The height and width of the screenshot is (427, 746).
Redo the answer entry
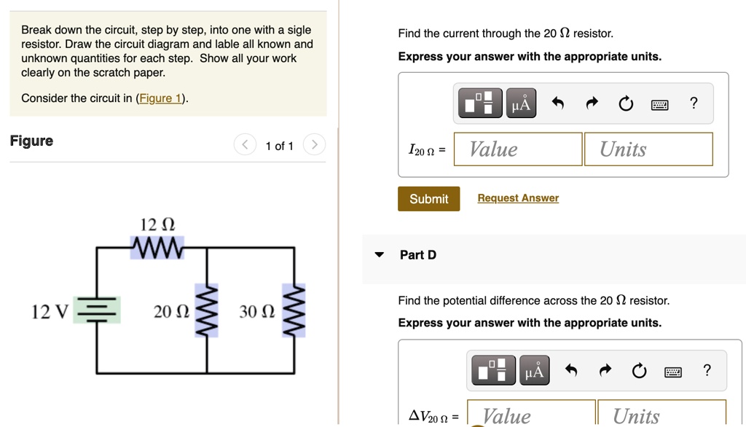(590, 103)
